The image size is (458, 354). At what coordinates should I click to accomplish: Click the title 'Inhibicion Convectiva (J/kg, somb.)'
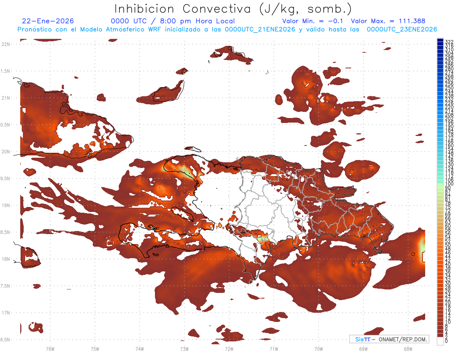[x=233, y=9]
